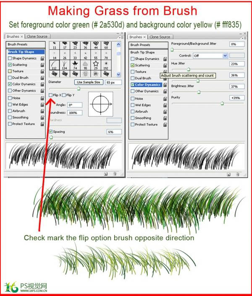Switch to Clone Source tab in Brush Tip Shape panel
Viewport: 252px width, 296px height.
pyautogui.click(x=37, y=37)
